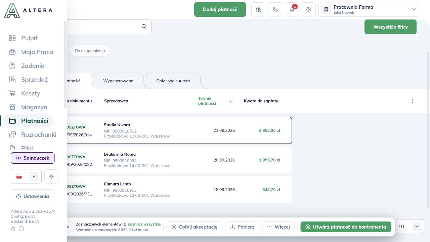
Task: Switch to the Opłacone z Altera tab
Action: pyautogui.click(x=173, y=81)
